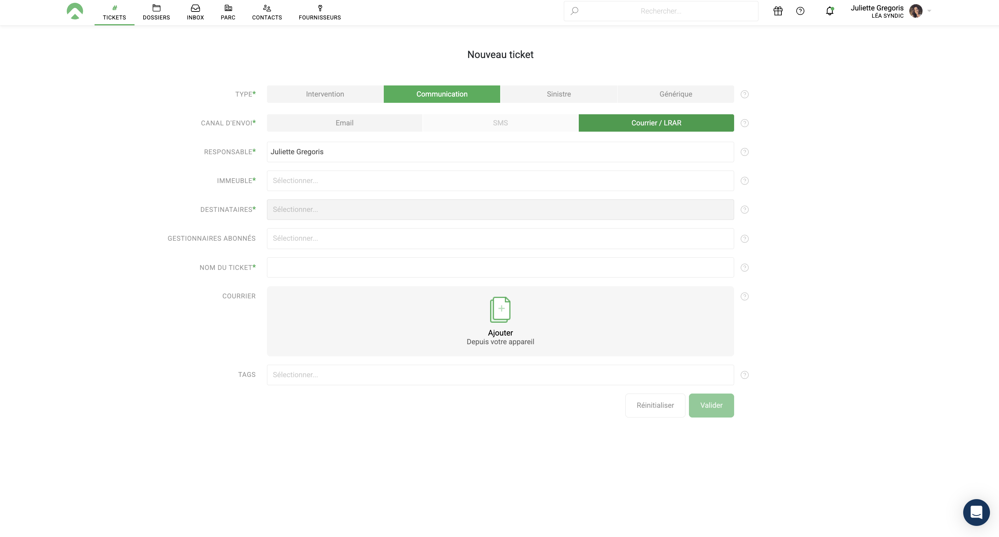Click help icon beside Immeuble field
This screenshot has width=999, height=537.
coord(744,181)
